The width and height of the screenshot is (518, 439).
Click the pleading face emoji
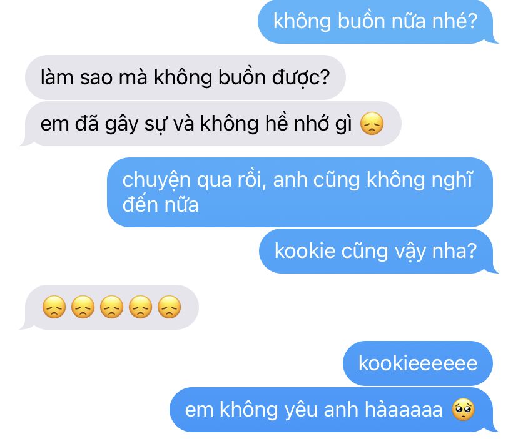pos(463,410)
